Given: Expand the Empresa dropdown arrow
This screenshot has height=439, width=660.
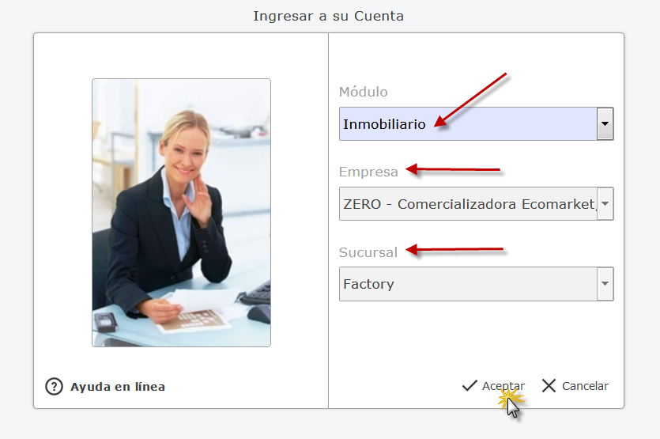Looking at the screenshot, I should pos(605,204).
